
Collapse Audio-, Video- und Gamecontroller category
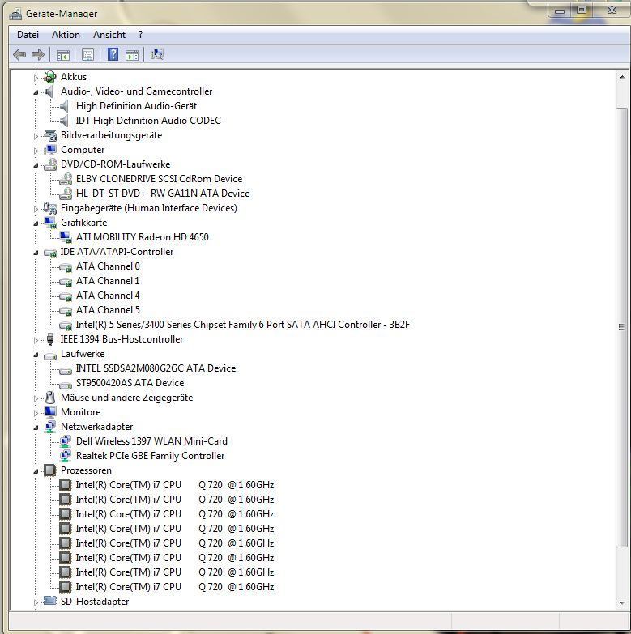36,92
